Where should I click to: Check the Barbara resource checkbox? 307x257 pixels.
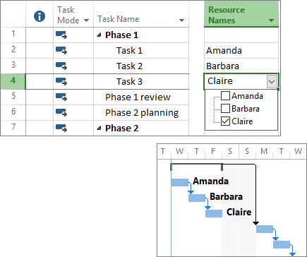225,109
